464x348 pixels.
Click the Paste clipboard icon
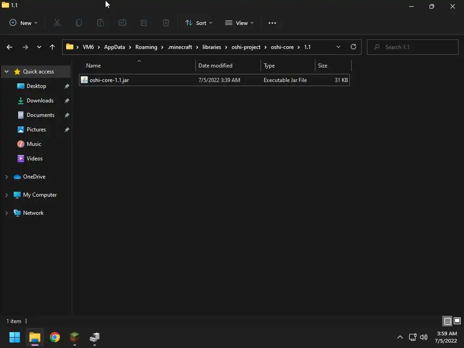pyautogui.click(x=101, y=23)
